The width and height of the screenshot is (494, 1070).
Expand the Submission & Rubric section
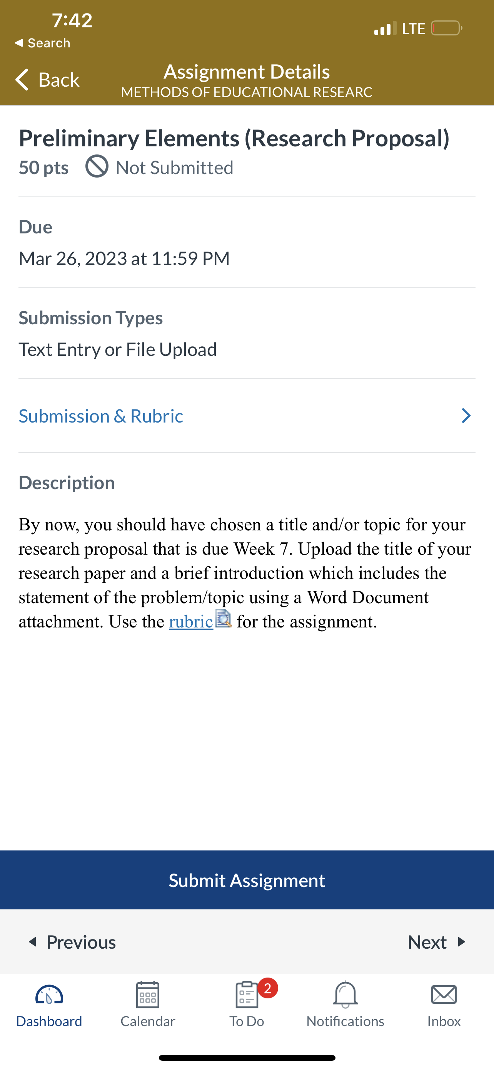pos(101,416)
